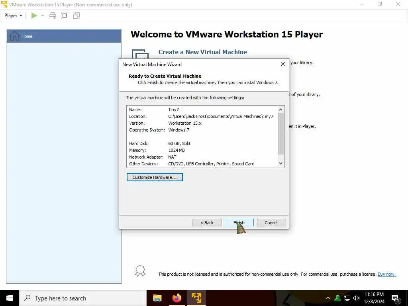
Task: Click the green Power On play icon
Action: pos(34,16)
